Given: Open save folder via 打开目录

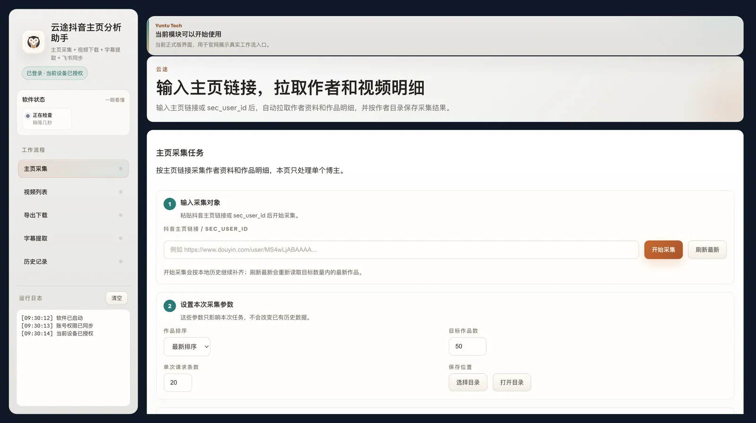Looking at the screenshot, I should 512,382.
